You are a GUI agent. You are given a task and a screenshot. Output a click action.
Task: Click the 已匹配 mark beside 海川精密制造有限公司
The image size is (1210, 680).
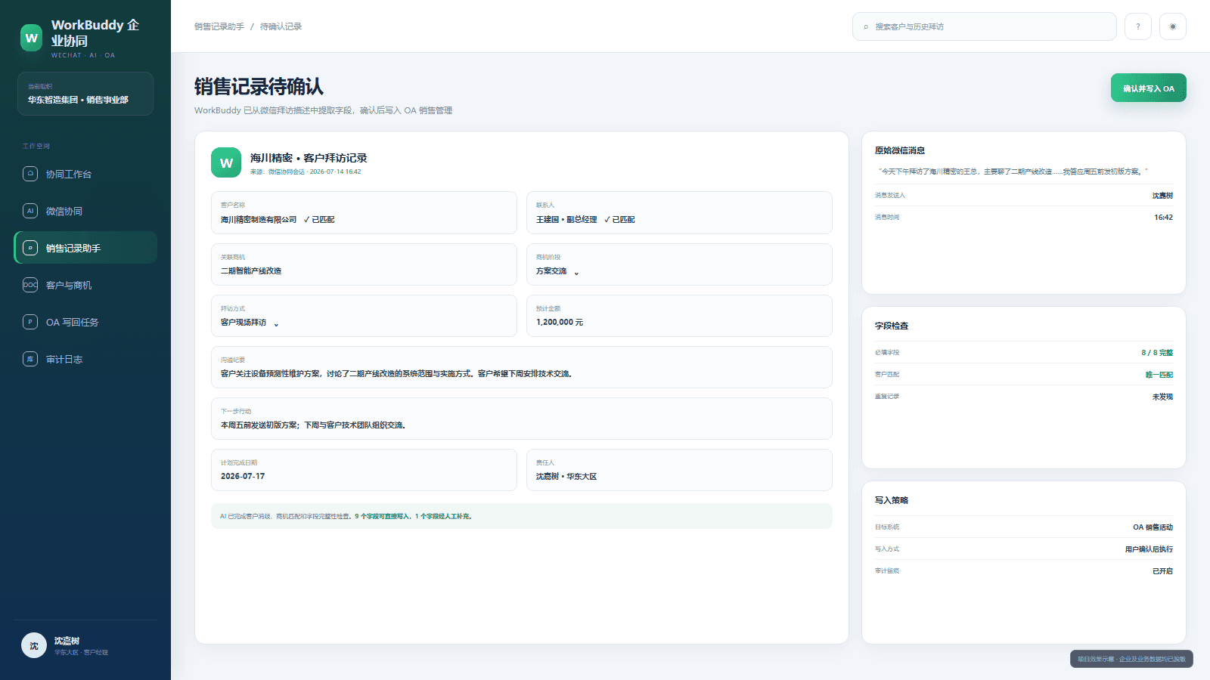tap(319, 220)
